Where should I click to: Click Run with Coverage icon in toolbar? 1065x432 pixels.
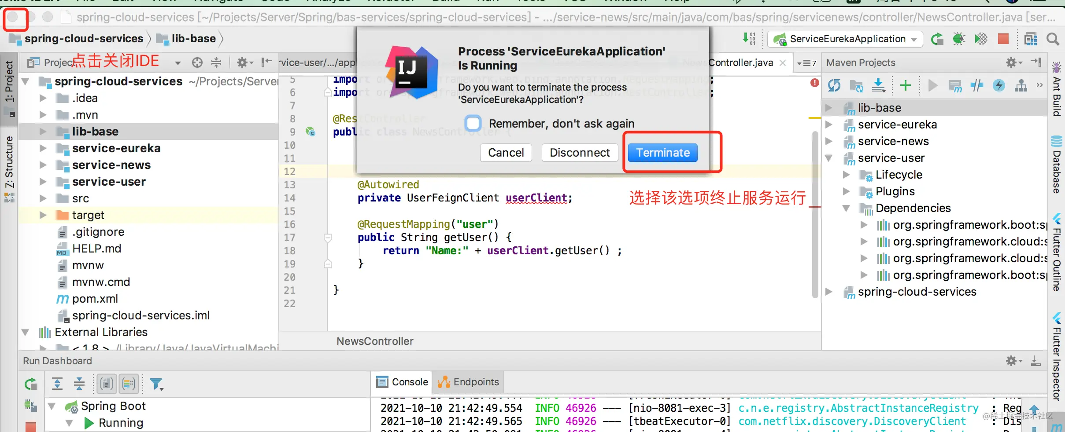(x=981, y=39)
